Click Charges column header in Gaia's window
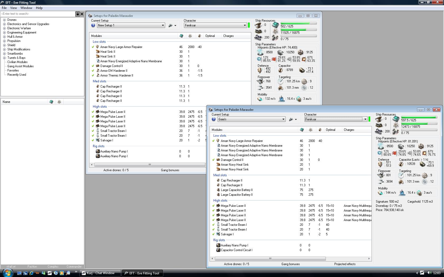 357,130
